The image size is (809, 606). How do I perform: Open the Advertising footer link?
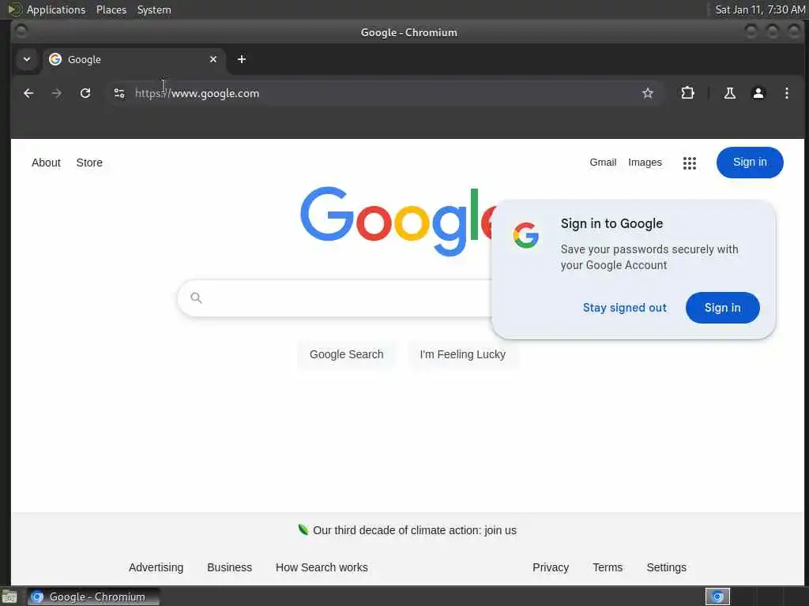point(156,567)
